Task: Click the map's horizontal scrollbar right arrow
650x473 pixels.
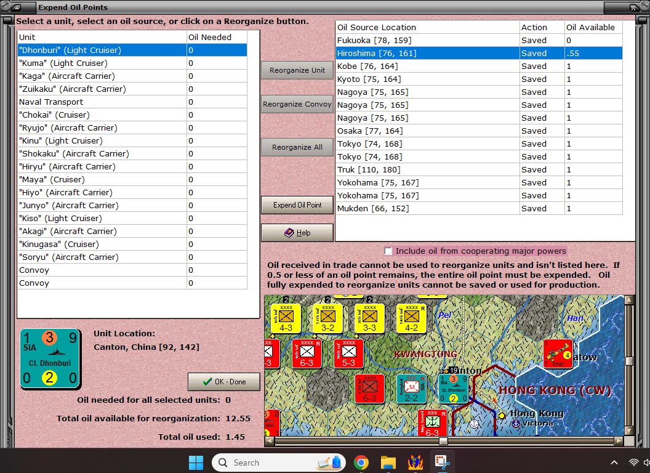Action: [x=619, y=441]
